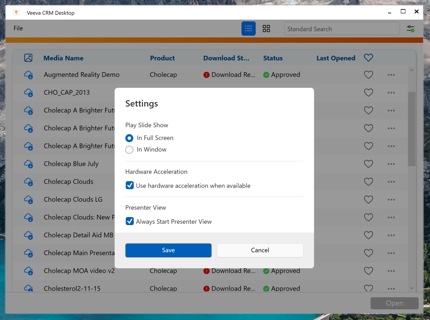Expand ellipsis menu for Augmented Reality Demo
Viewport: 430px width, 320px height.
391,75
